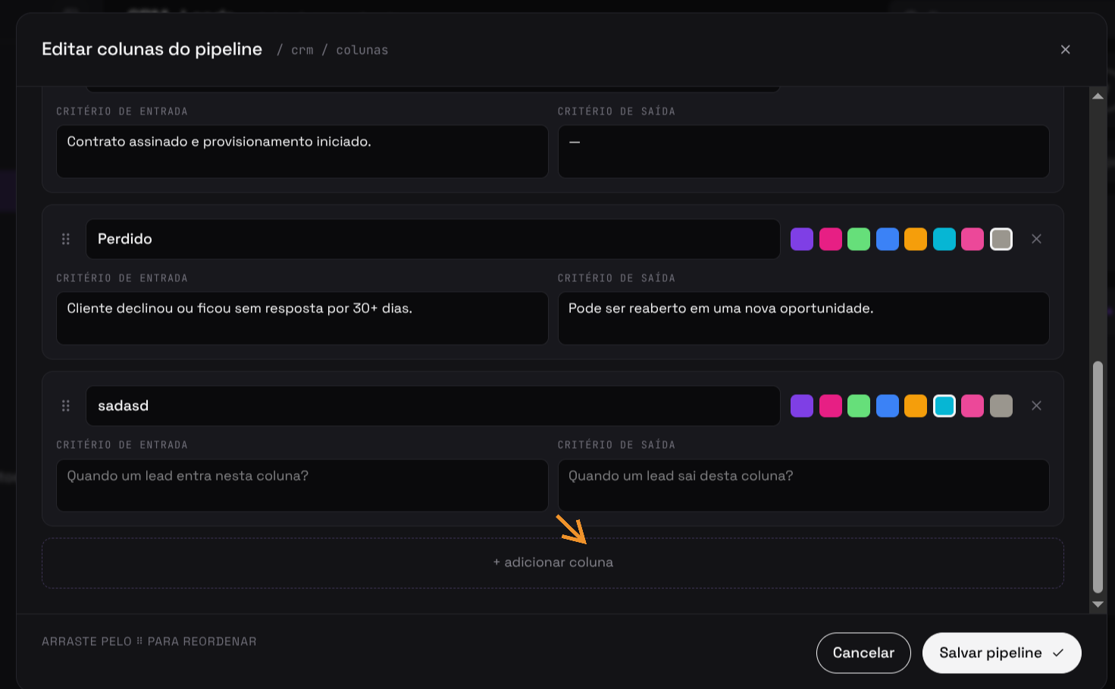
Task: Click the scrollbar up arrow
Action: [1098, 96]
